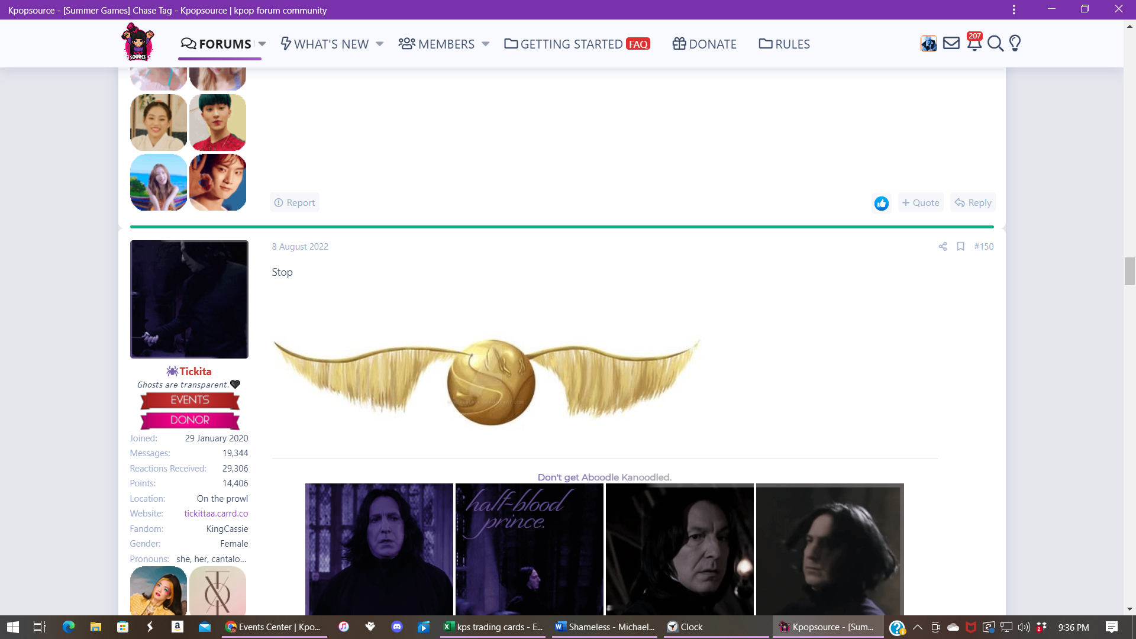1136x639 pixels.
Task: Expand the Members dropdown arrow
Action: click(x=486, y=44)
